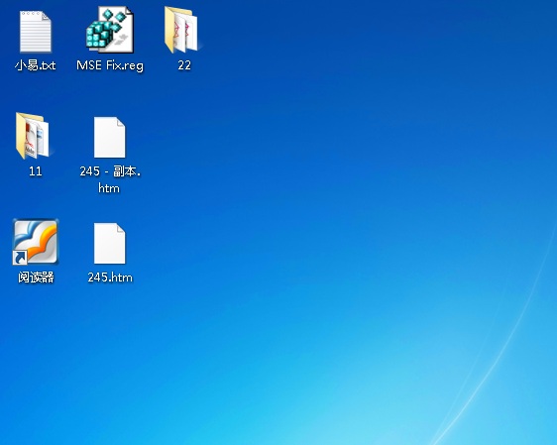Select the 阅读器 reader shortcut icon
Viewport: 557px width, 445px height.
(36, 242)
